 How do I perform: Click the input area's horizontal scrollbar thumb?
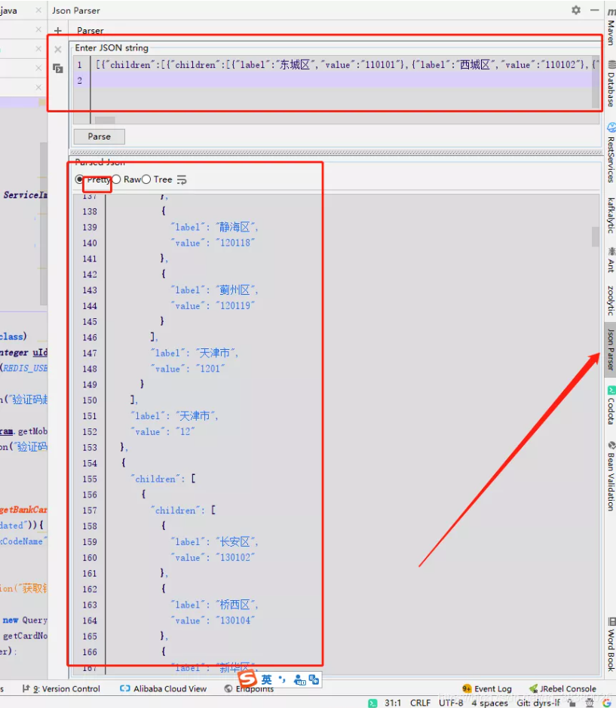pos(106,120)
